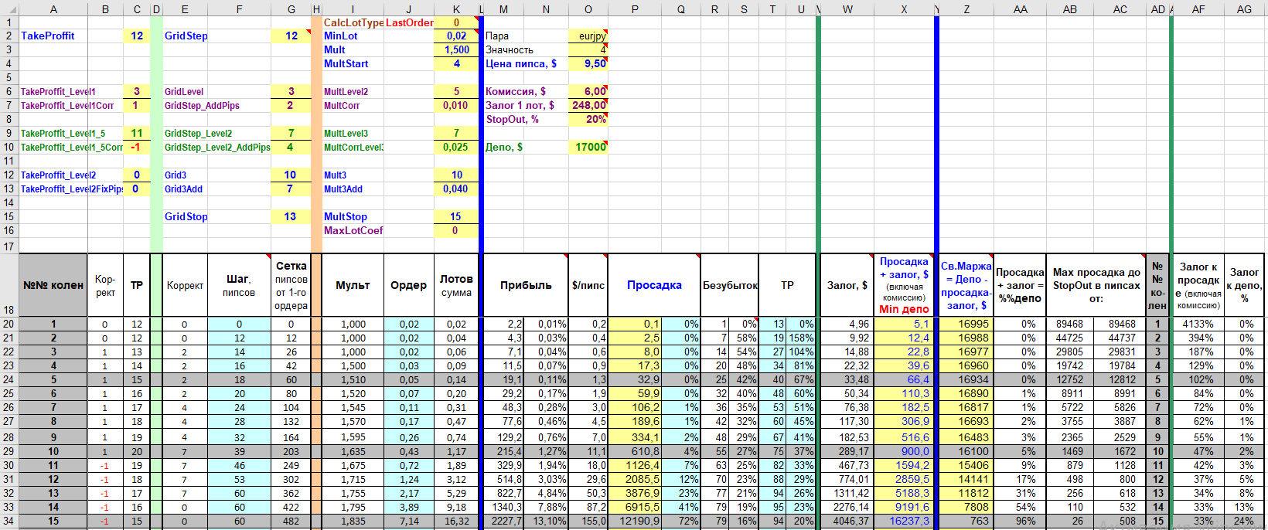Click the Безубыток table header
Image resolution: width=1268 pixels, height=530 pixels.
point(730,285)
